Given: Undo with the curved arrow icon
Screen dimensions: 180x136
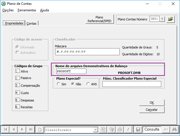Looking at the screenshot, I should tap(166, 129).
